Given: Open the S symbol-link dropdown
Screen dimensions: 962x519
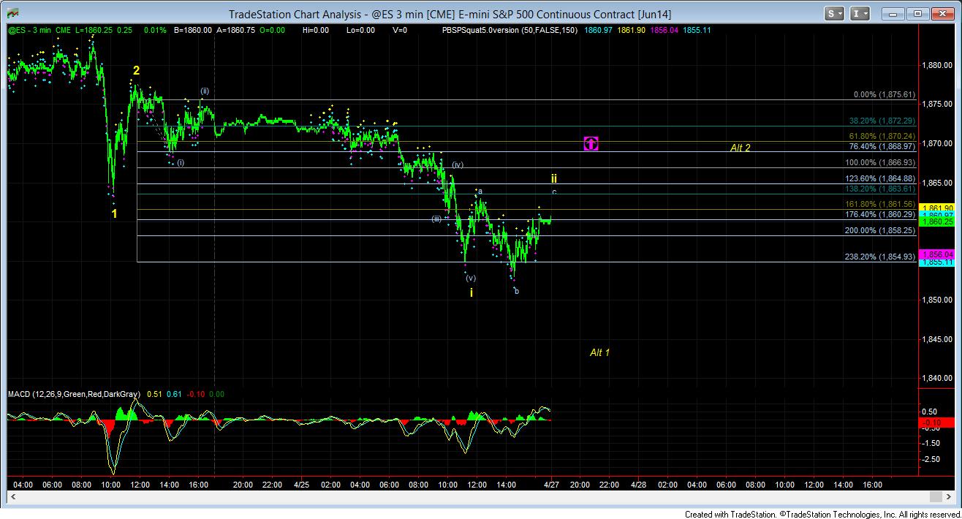Looking at the screenshot, I should click(834, 13).
